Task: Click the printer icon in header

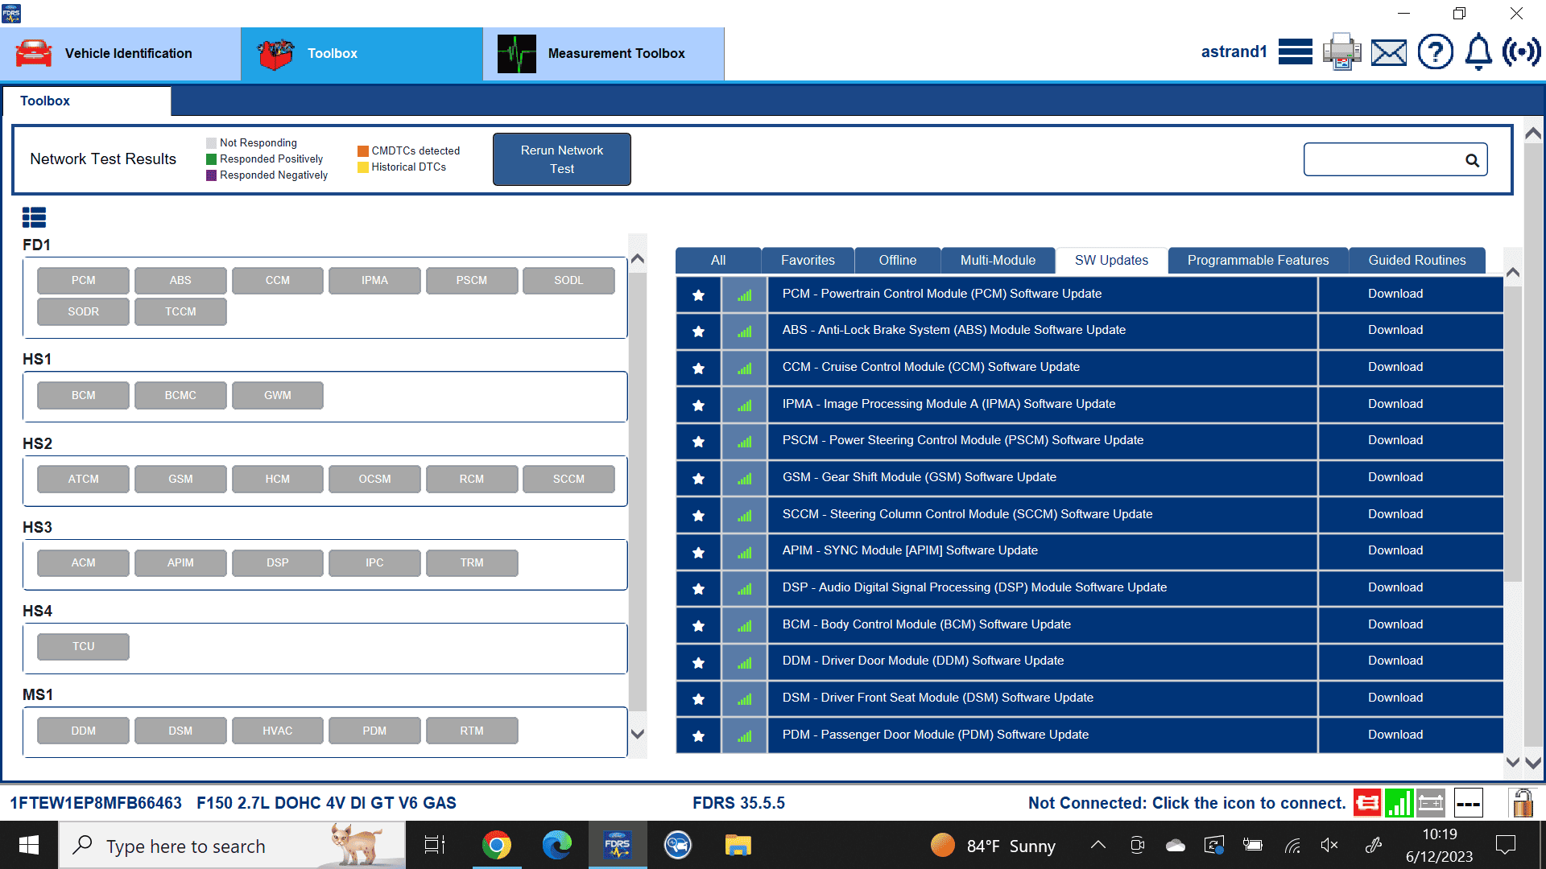Action: [x=1341, y=52]
